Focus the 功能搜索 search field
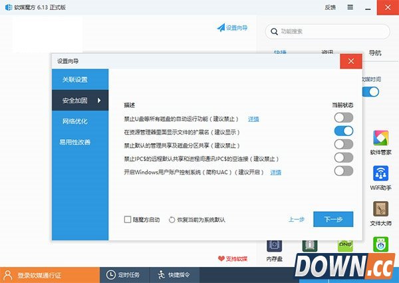The width and height of the screenshot is (399, 283). pos(327,31)
